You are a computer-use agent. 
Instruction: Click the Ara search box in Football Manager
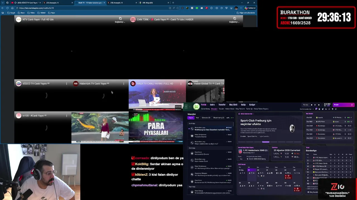(x=306, y=105)
